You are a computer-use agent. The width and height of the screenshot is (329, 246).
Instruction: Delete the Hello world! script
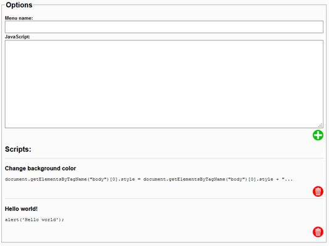(318, 232)
